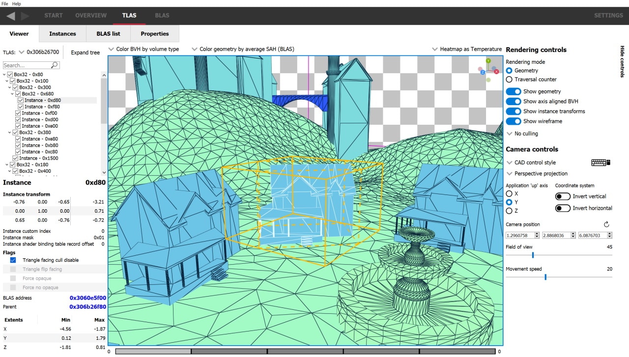Click the green Y axis on the viewport gizmo
Viewport: 629px width, 357px height.
click(x=488, y=61)
